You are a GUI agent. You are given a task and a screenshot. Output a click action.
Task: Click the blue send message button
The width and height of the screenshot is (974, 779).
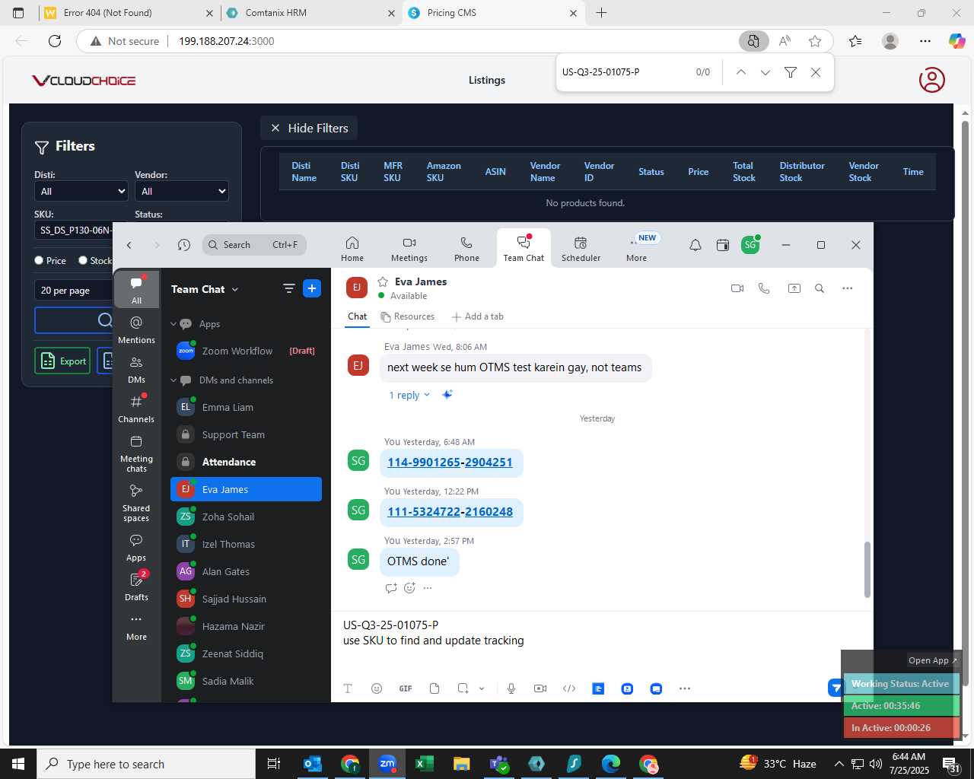click(836, 688)
